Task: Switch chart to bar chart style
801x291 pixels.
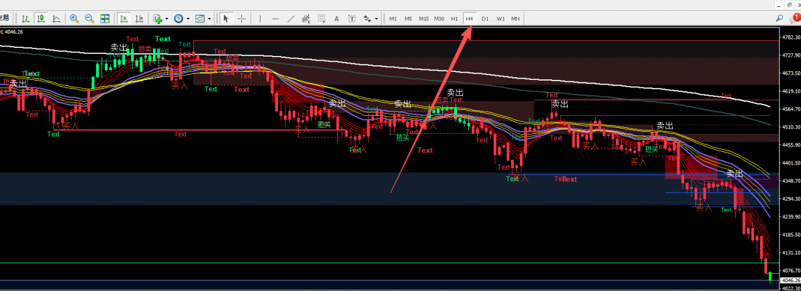Action: click(x=25, y=19)
